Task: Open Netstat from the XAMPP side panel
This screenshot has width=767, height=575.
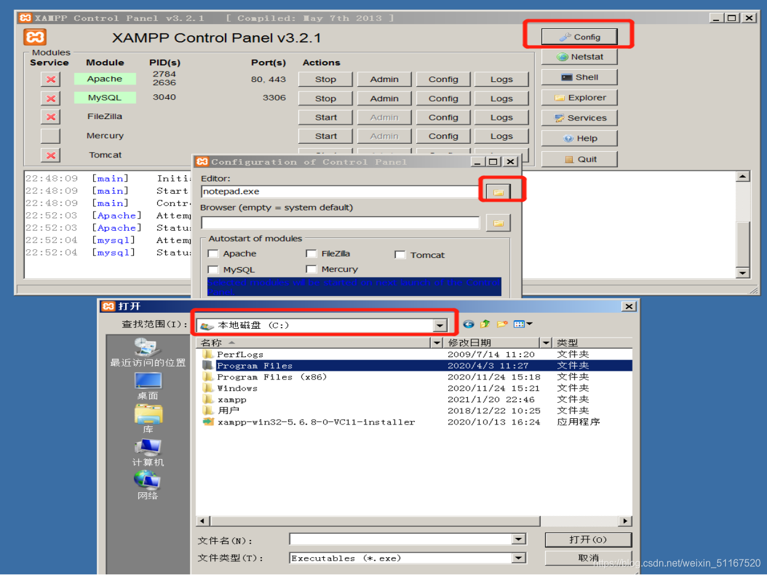Action: click(579, 57)
